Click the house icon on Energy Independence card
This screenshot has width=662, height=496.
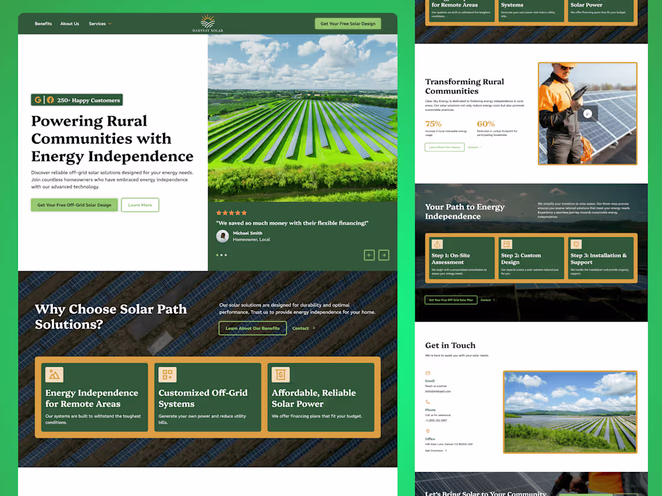tap(55, 374)
